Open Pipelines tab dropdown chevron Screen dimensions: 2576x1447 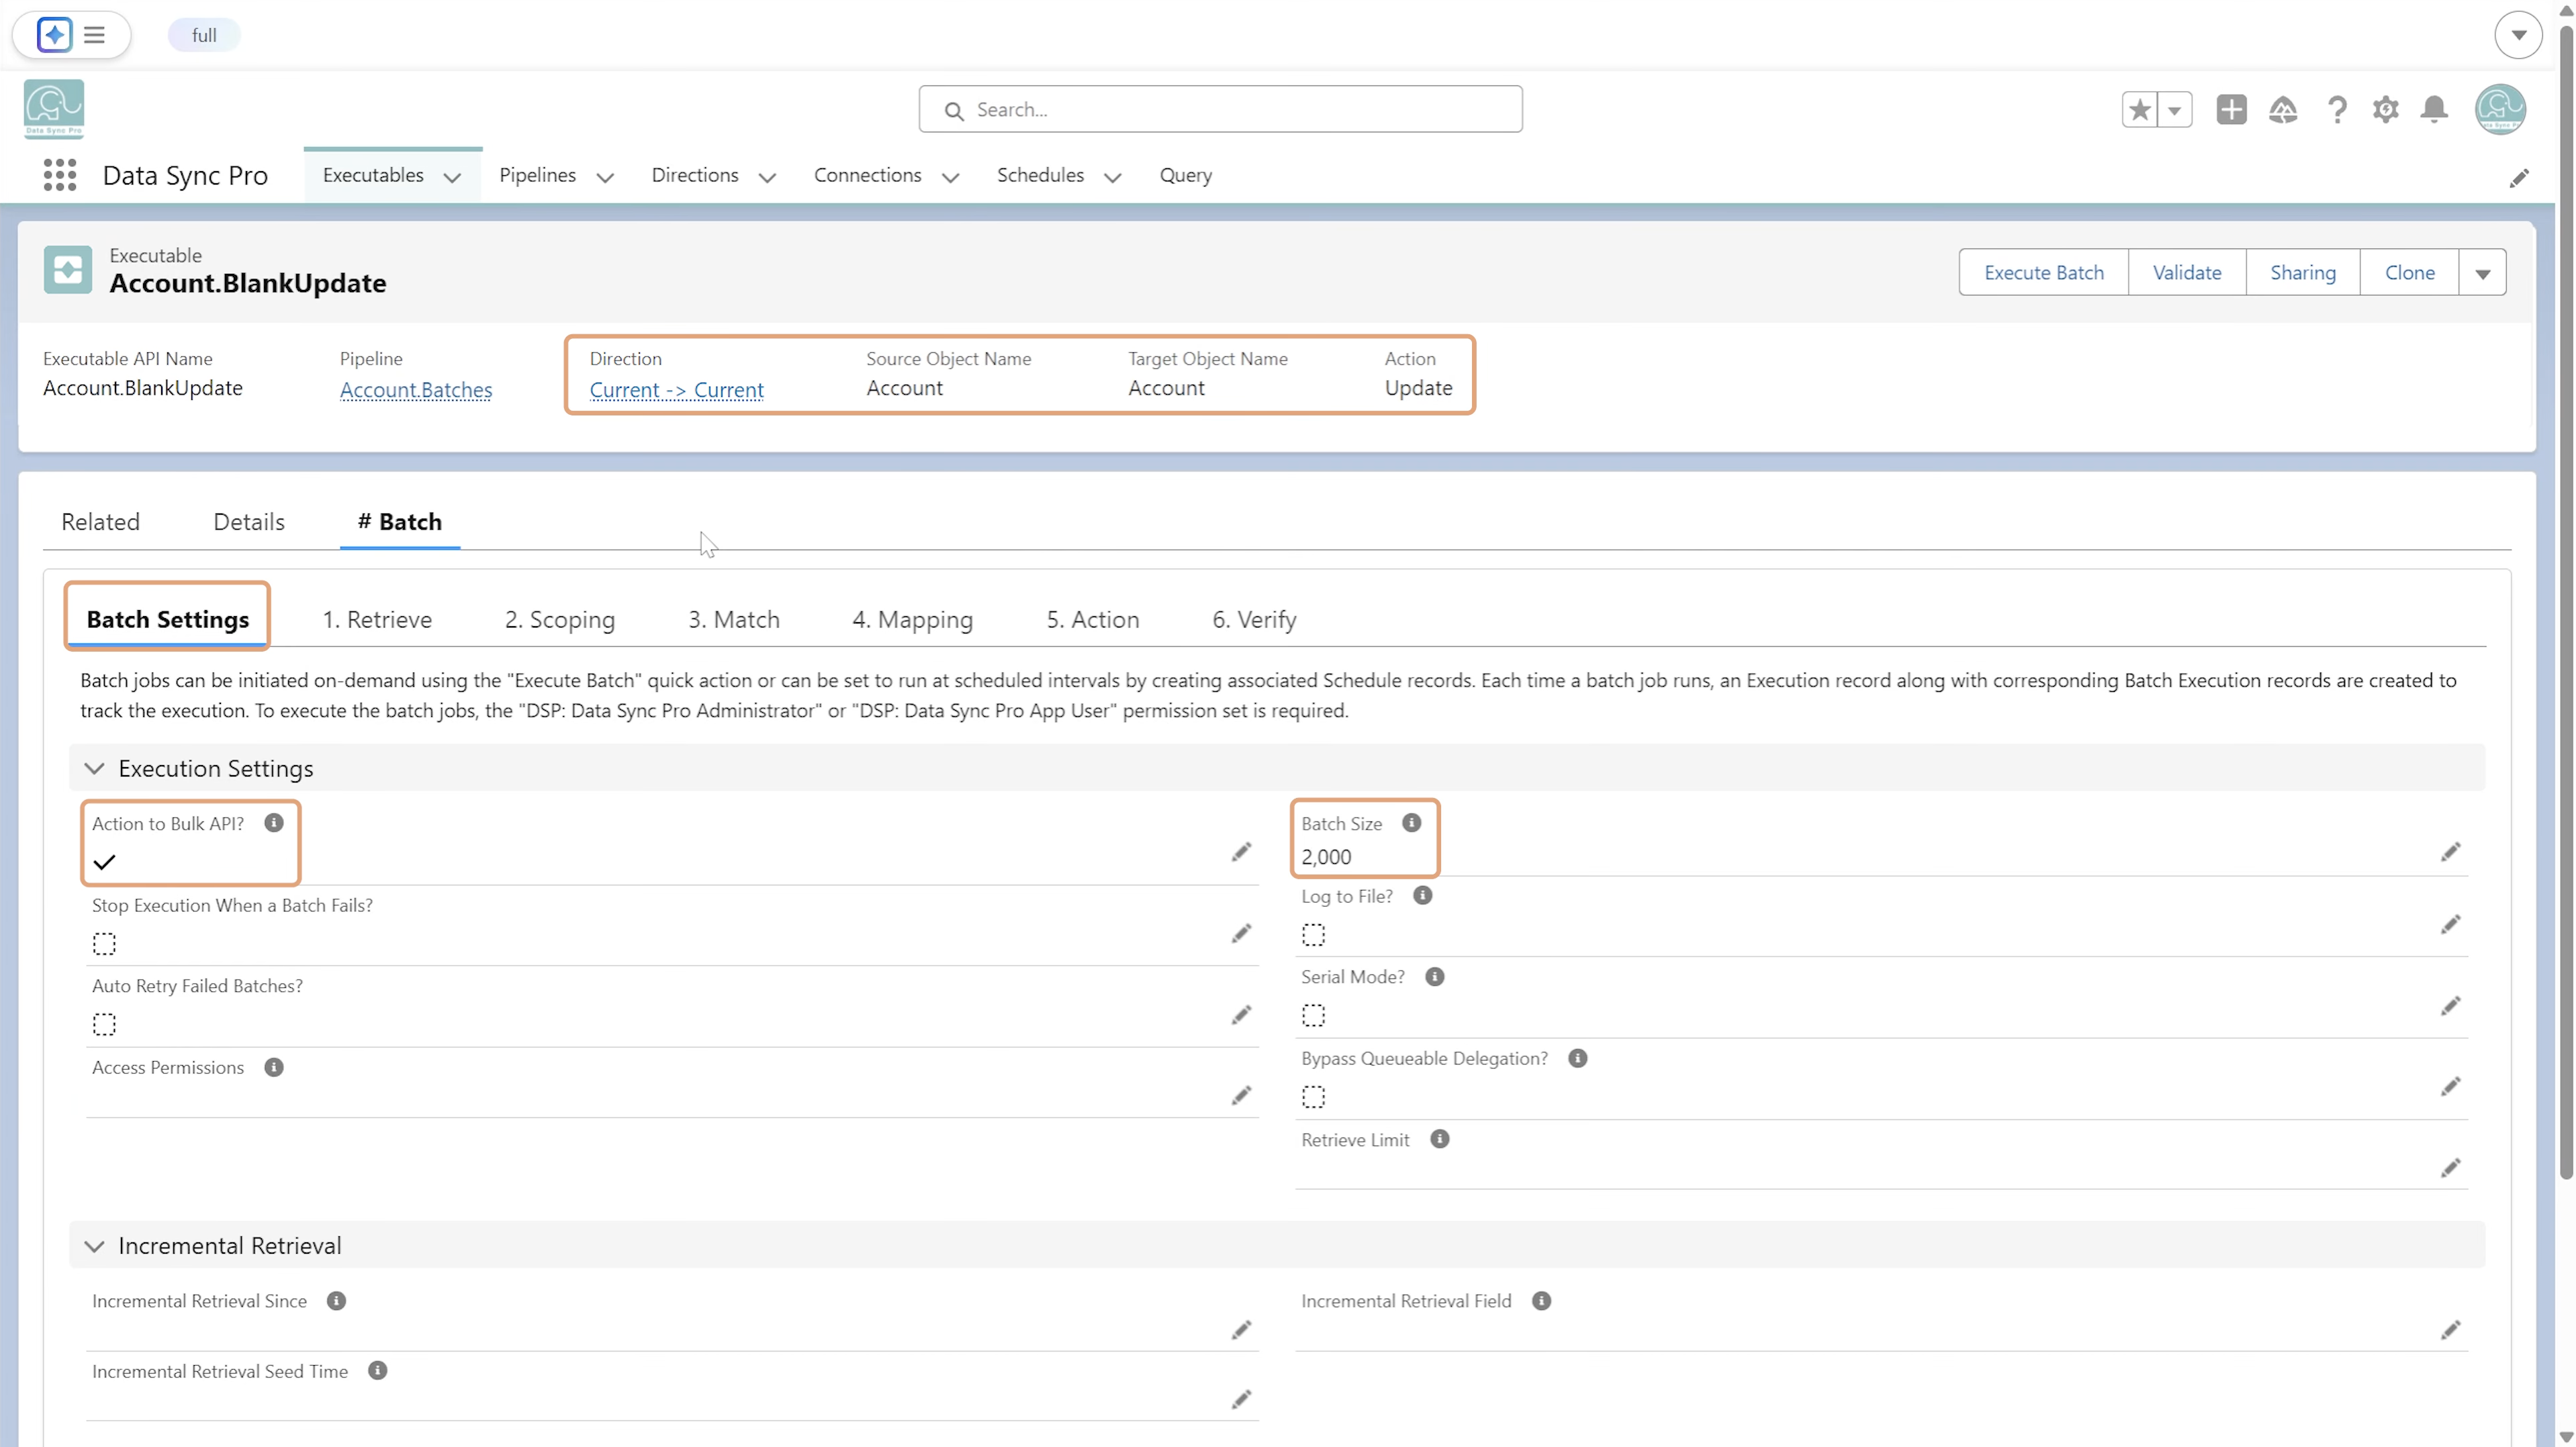(x=605, y=178)
